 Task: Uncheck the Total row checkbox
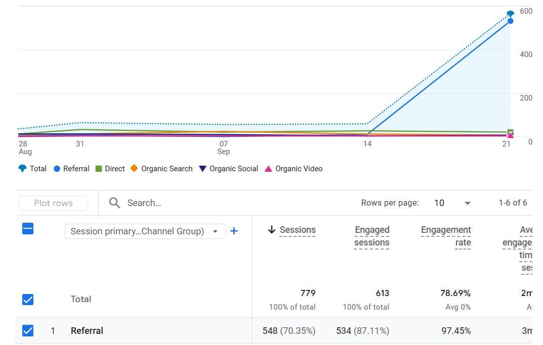point(28,300)
